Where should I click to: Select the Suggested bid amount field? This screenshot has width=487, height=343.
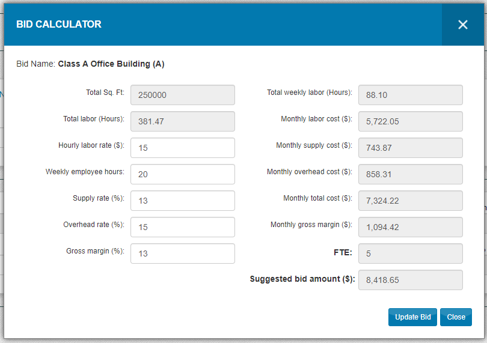[x=410, y=280]
